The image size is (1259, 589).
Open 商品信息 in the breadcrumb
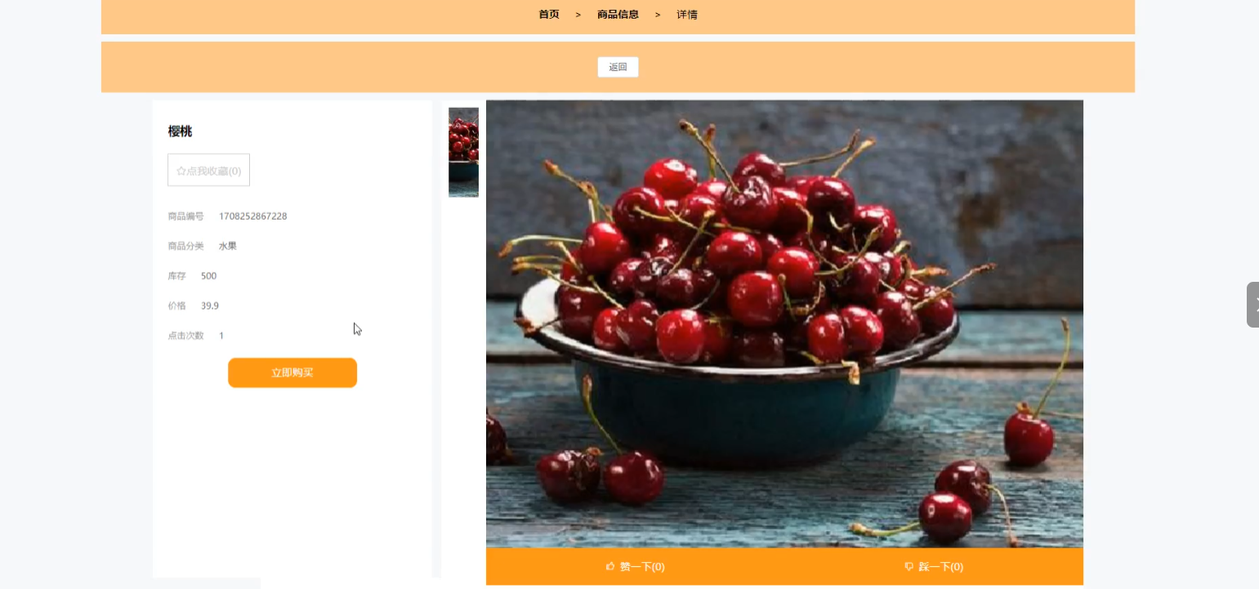point(618,15)
